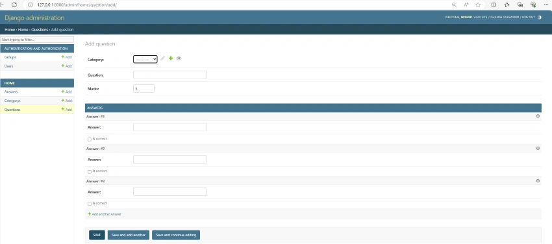The width and height of the screenshot is (552, 244).
Task: Click the LOG OUT link
Action: click(529, 18)
